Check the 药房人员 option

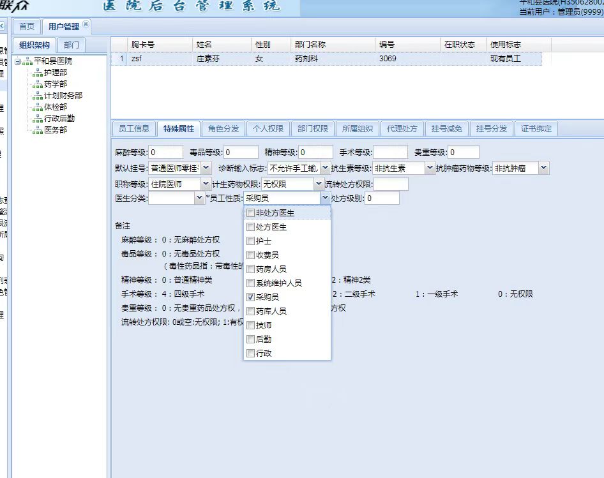tap(250, 269)
